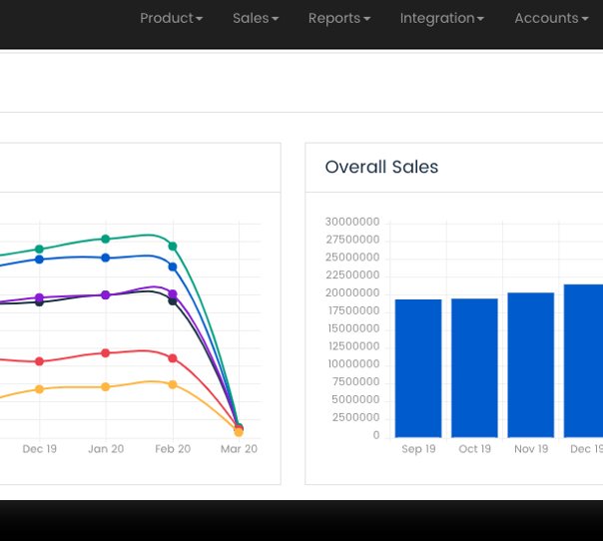This screenshot has height=541, width=603.
Task: Click the red data point at Feb 20
Action: 173,358
